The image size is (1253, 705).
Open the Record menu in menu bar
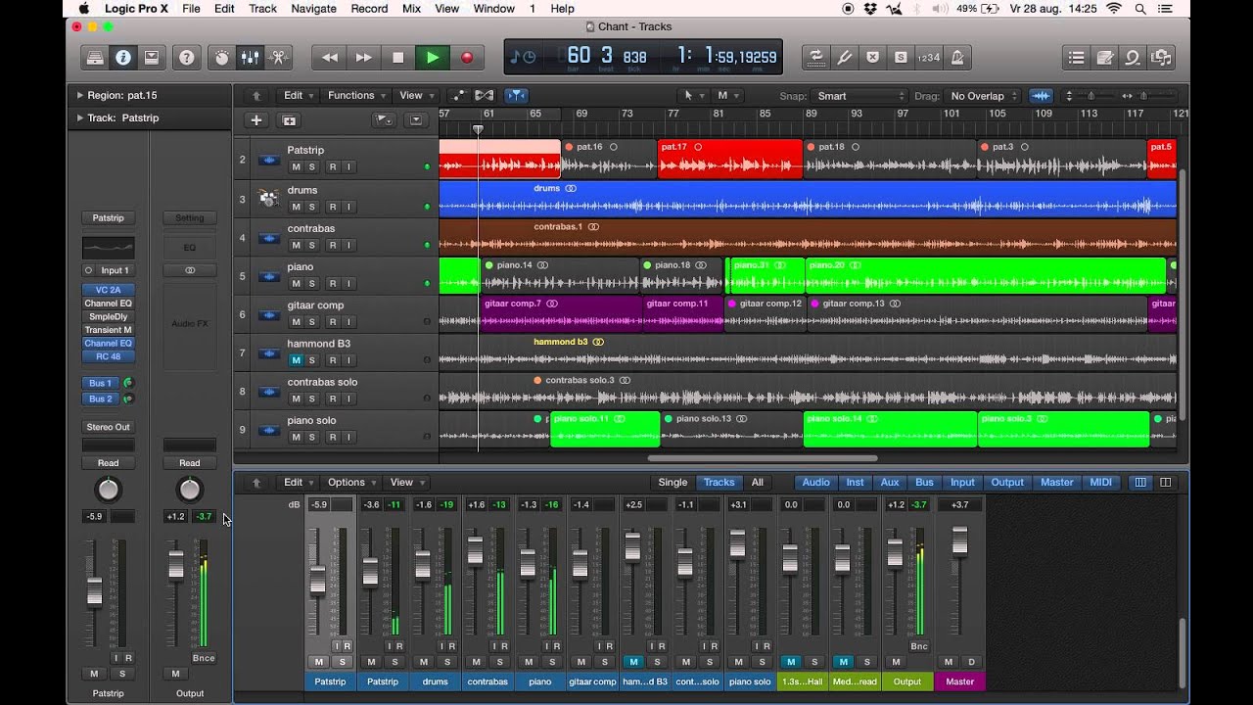point(369,9)
